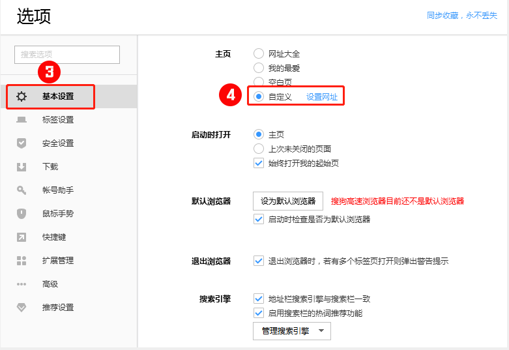This screenshot has height=350, width=509.
Task: Select the 网址大全 homepage radio button
Action: point(259,54)
